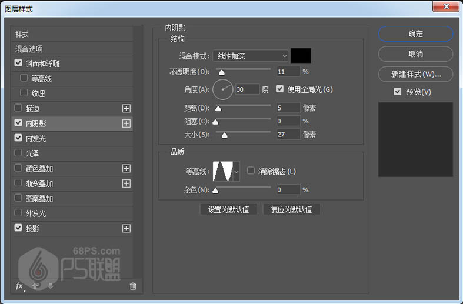The width and height of the screenshot is (463, 304).
Task: Click the 角度 value field showing 30
Action: (248, 89)
